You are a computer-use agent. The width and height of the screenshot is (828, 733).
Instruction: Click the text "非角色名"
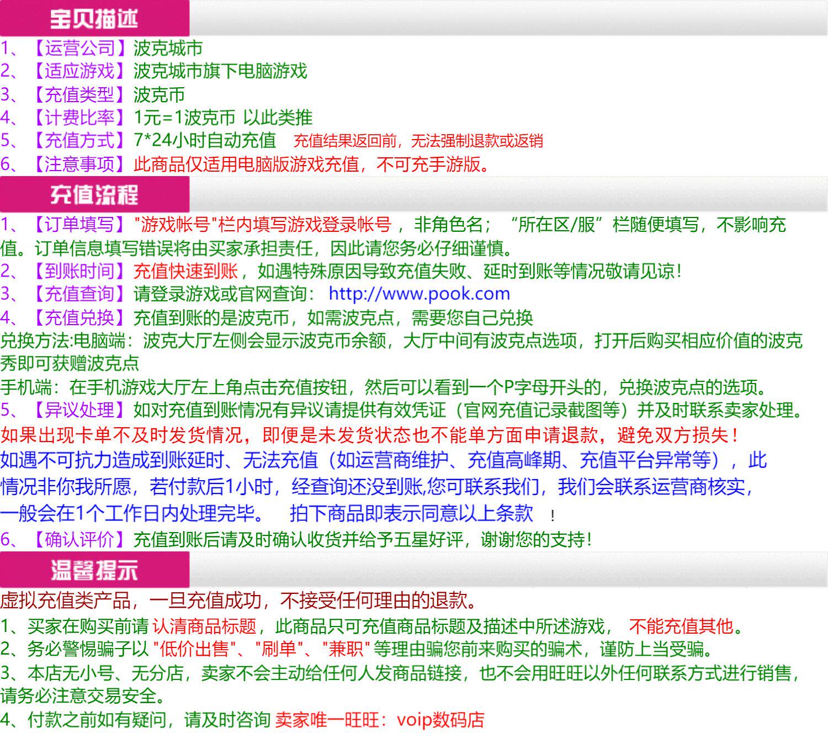[x=449, y=225]
